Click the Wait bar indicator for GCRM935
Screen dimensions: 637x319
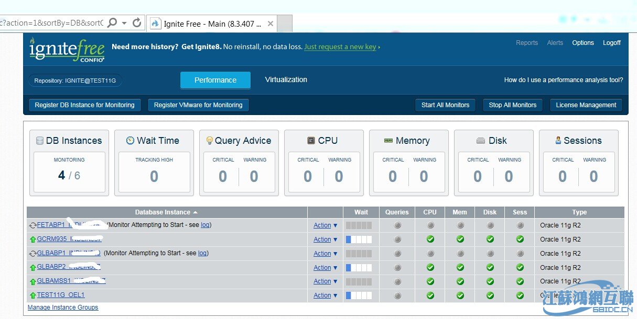pyautogui.click(x=359, y=240)
